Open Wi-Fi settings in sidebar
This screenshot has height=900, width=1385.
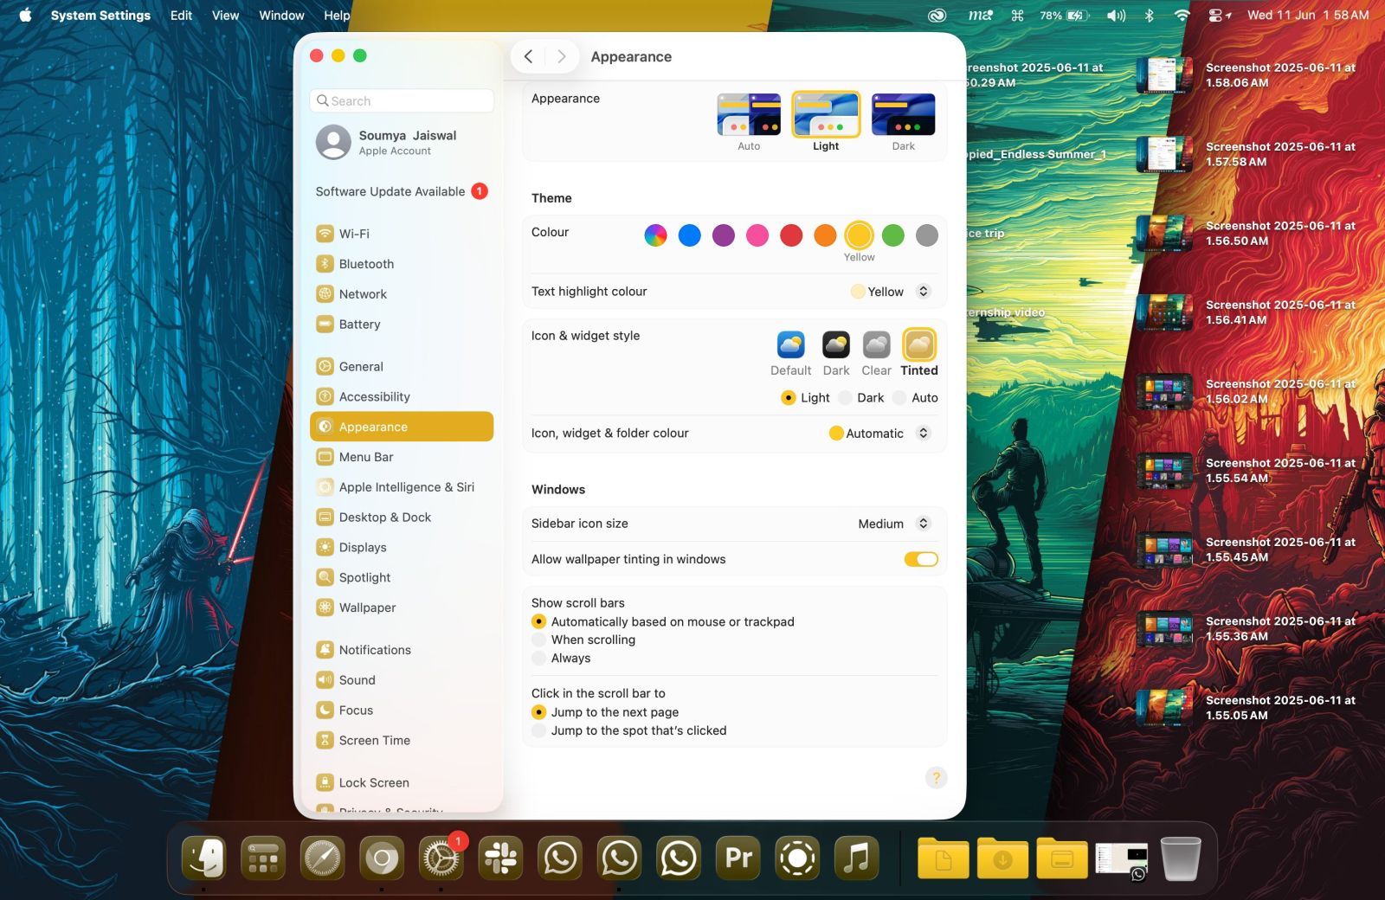[402, 234]
